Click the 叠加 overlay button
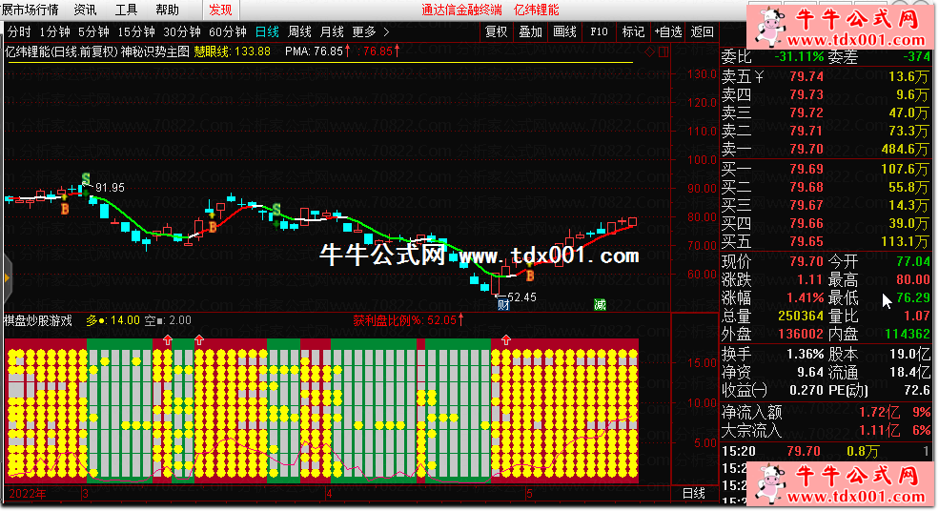 pos(531,31)
